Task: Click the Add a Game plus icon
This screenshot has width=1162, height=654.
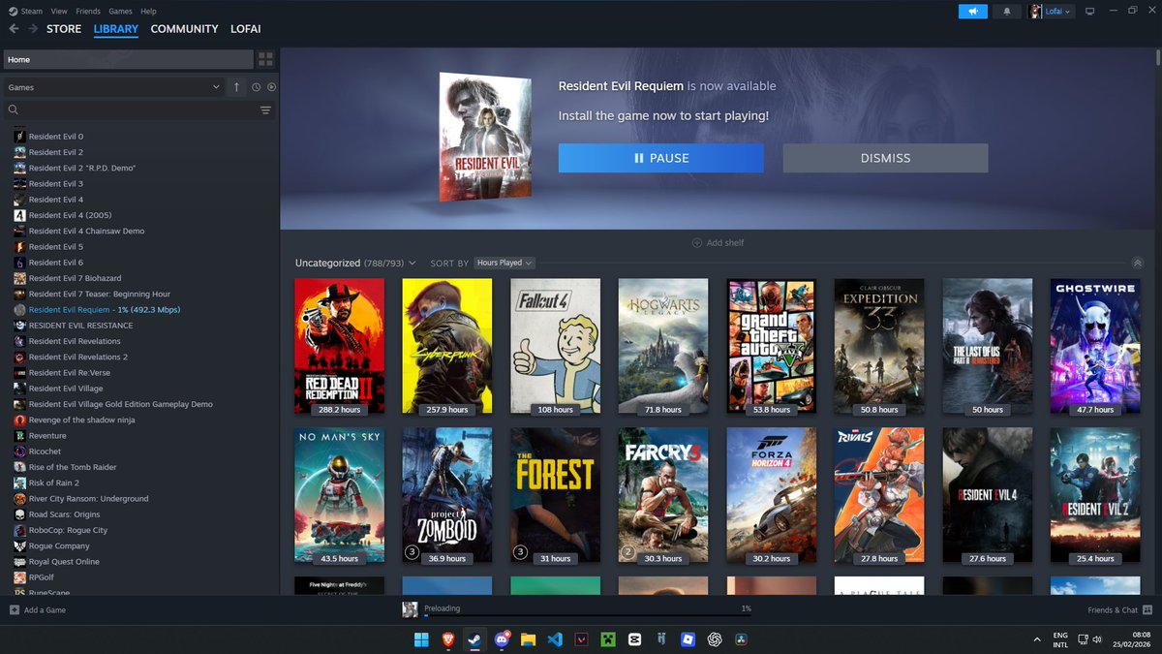Action: (14, 610)
